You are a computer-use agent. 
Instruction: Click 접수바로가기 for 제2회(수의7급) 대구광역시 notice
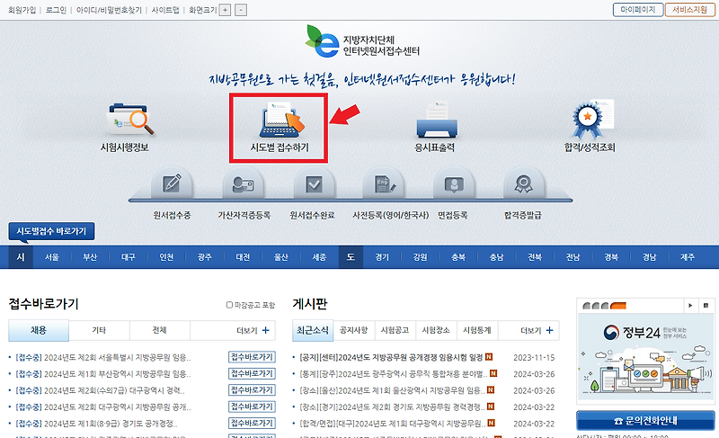[x=253, y=389]
